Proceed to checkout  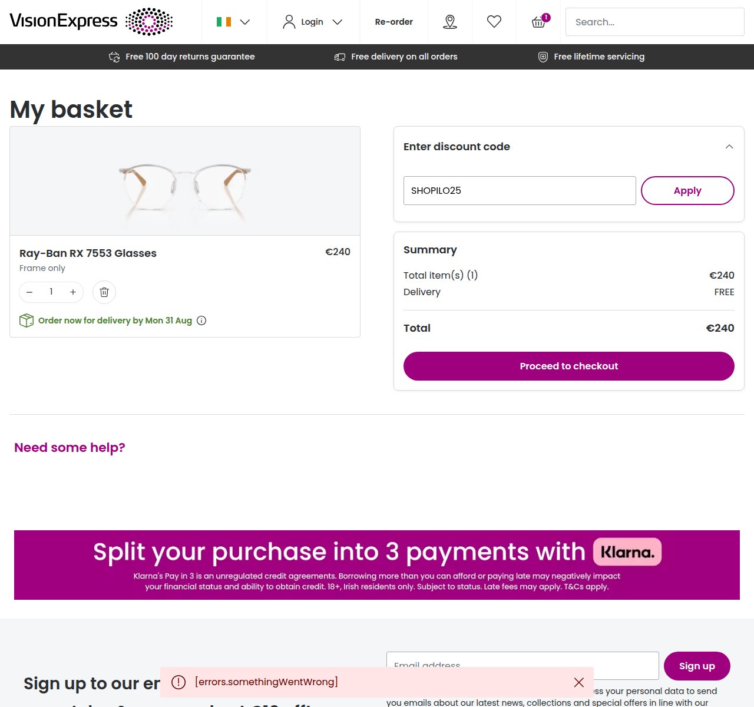[x=569, y=366]
